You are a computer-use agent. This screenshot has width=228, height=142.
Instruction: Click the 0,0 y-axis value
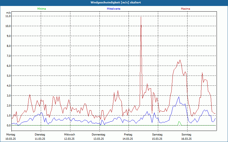(9, 125)
